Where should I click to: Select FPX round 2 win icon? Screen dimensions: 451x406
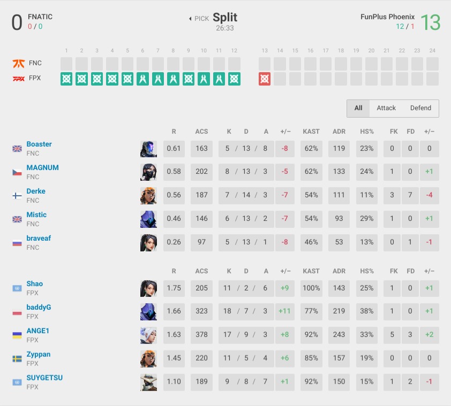82,79
